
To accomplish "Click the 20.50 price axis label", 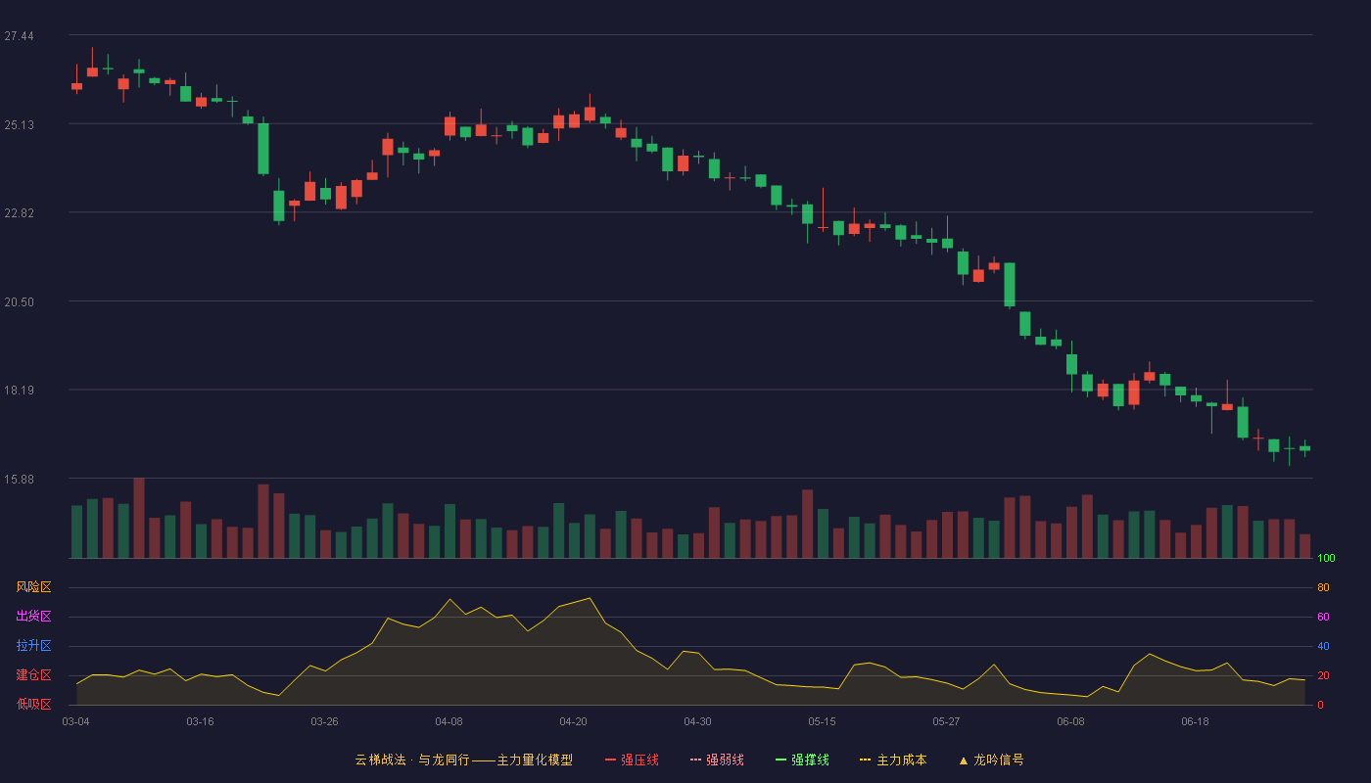I will (x=19, y=301).
